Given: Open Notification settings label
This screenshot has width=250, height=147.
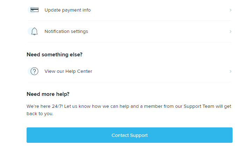Looking at the screenshot, I should coord(66,31).
